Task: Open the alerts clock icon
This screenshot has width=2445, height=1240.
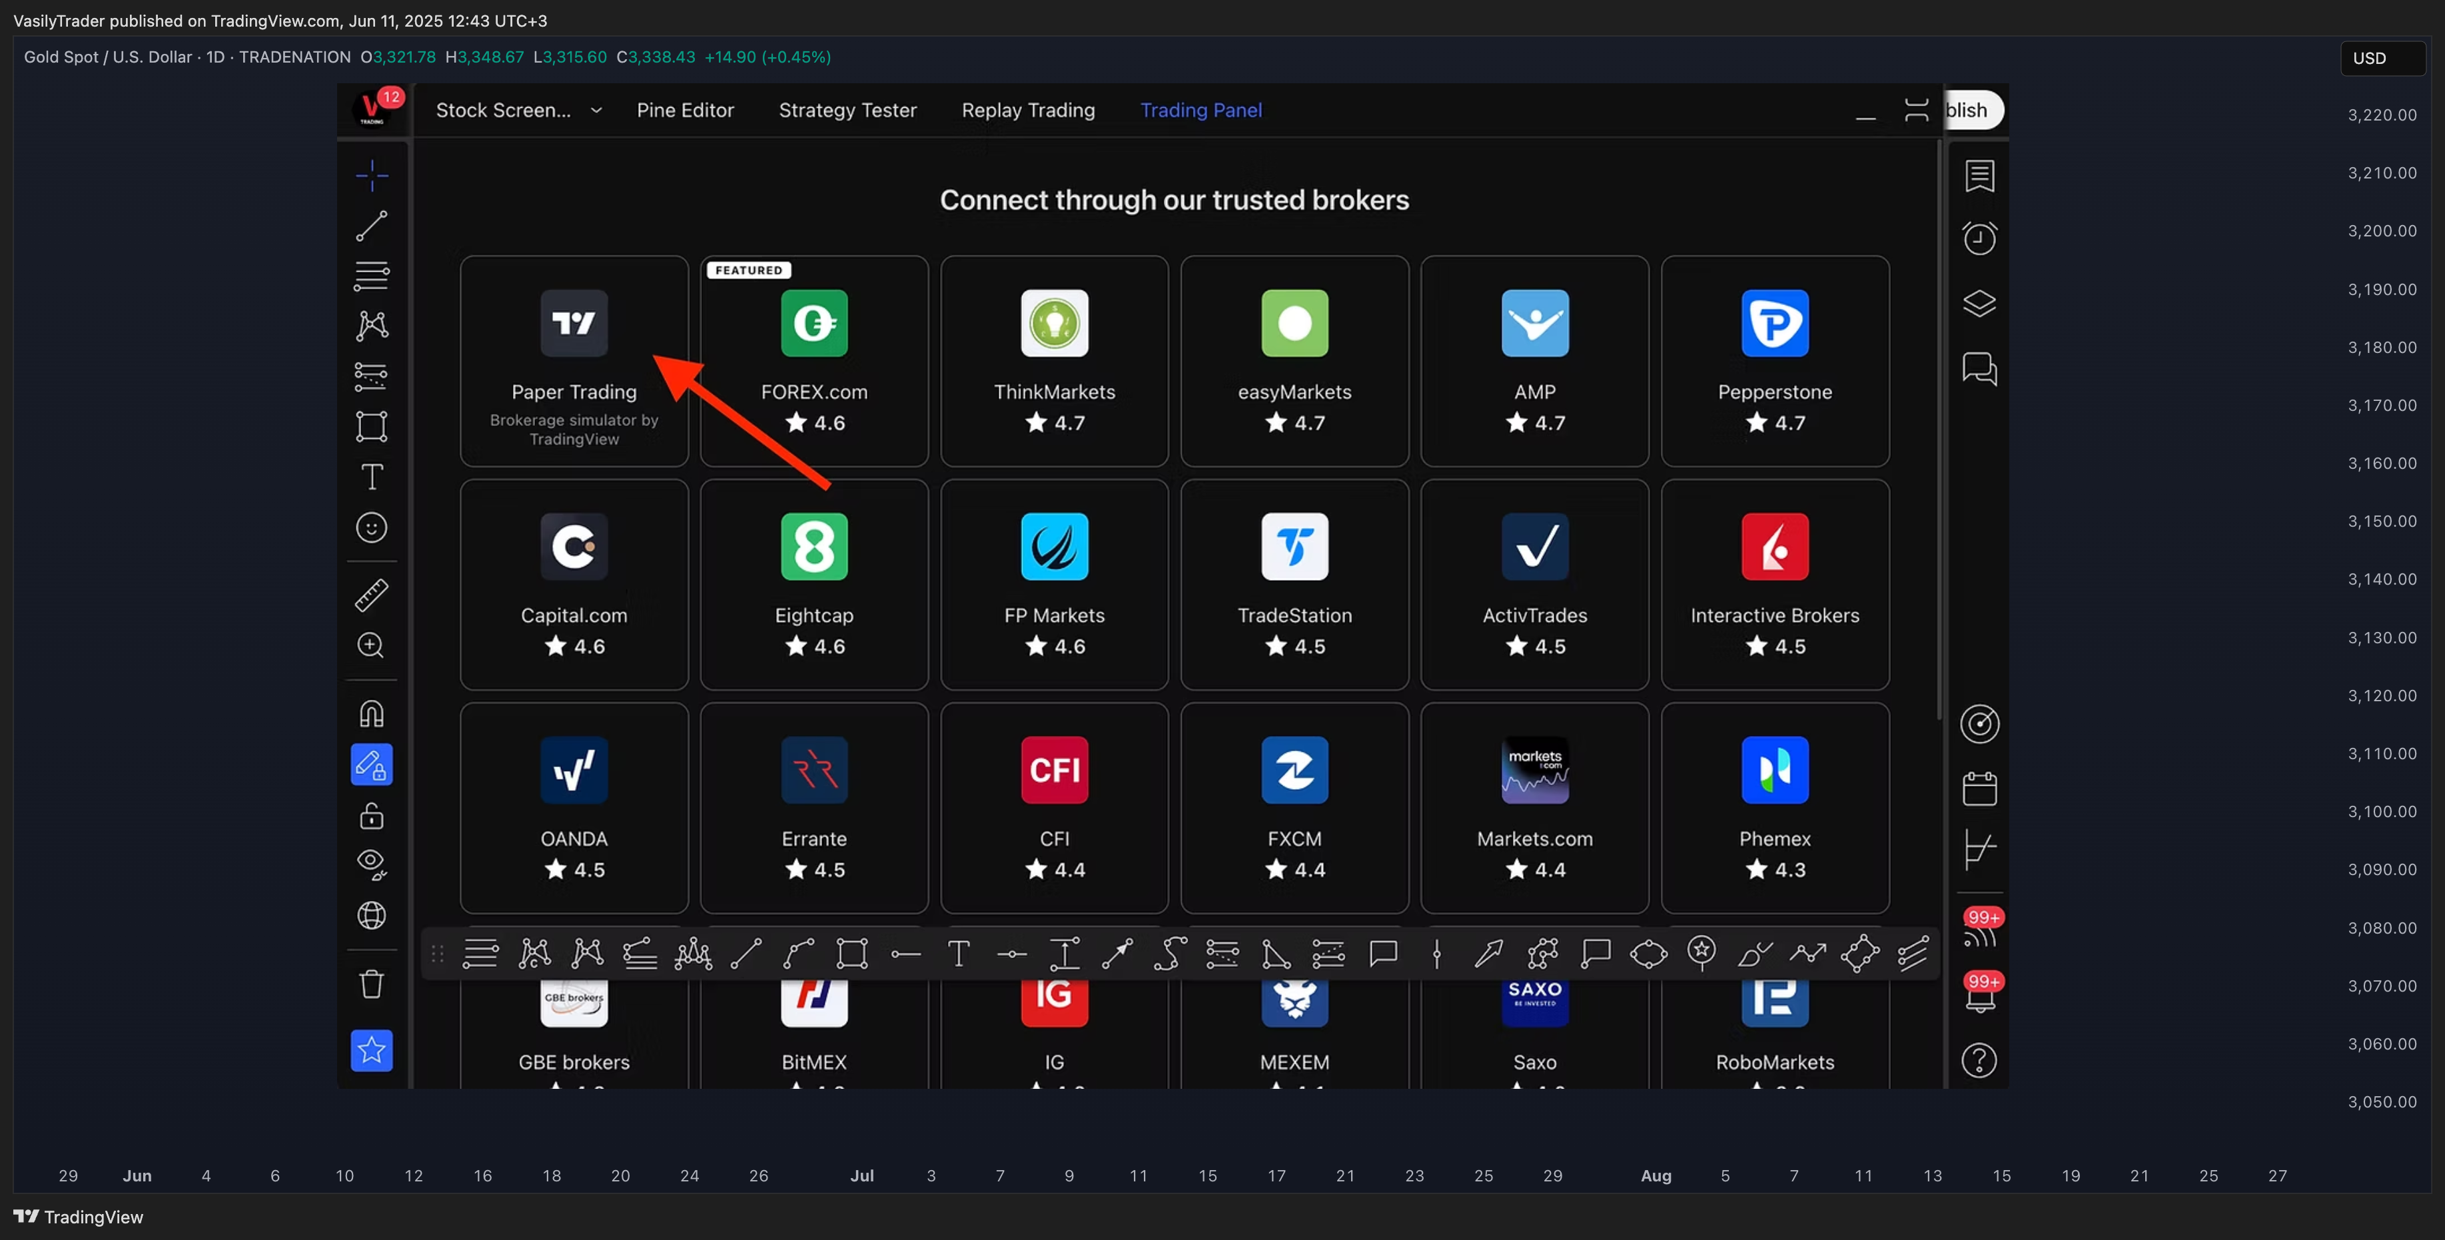Action: [x=1979, y=238]
